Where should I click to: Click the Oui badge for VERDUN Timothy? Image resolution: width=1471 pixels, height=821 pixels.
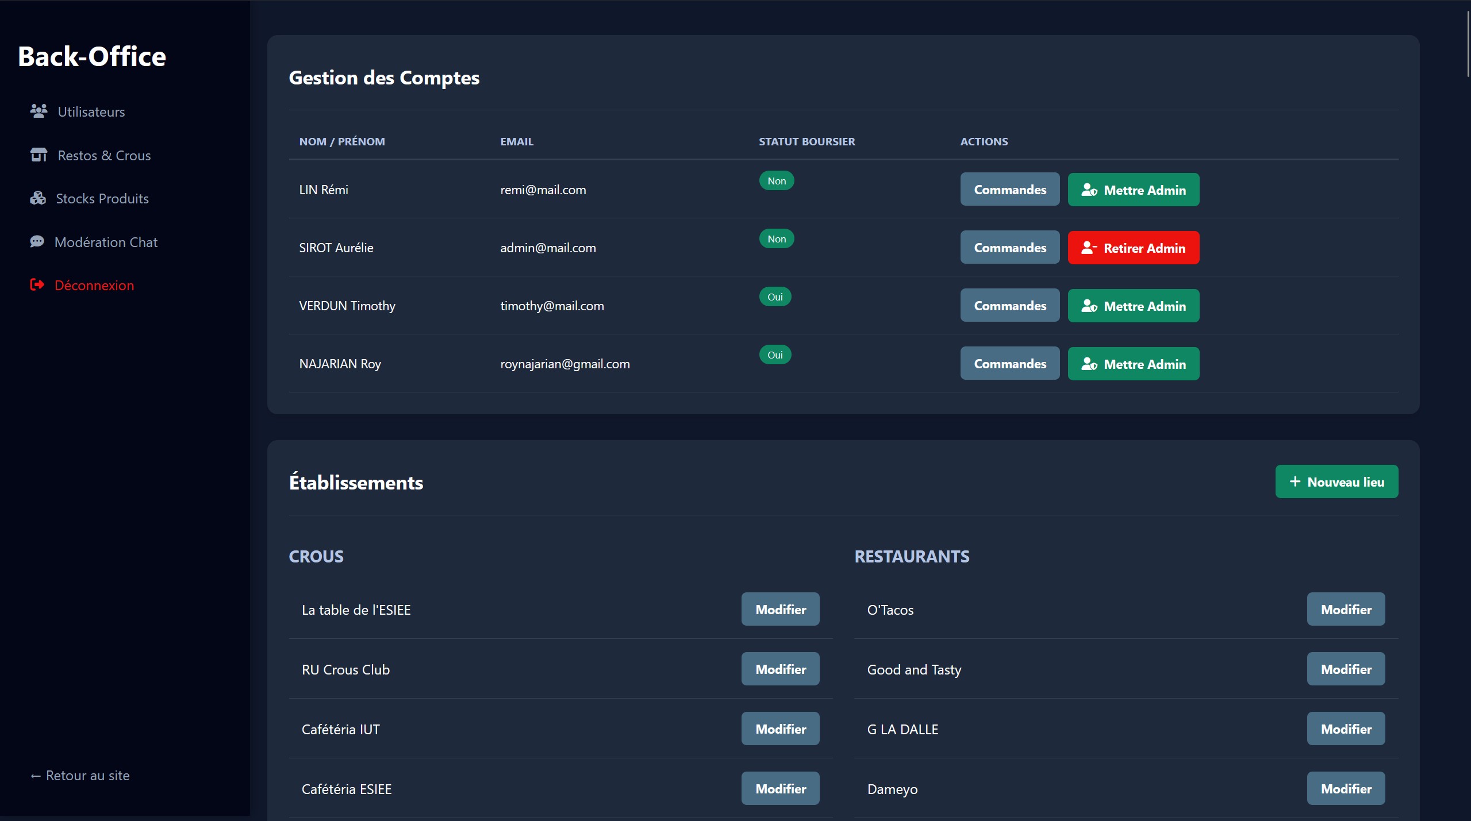coord(775,297)
